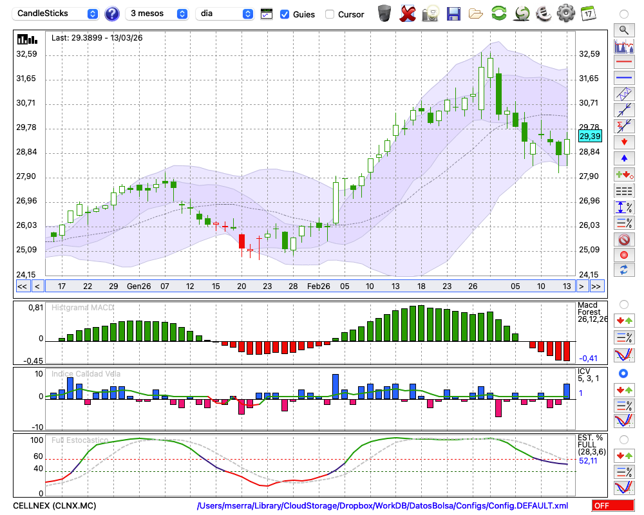The height and width of the screenshot is (515, 644).
Task: Expand the 'dia' interval dropdown
Action: pyautogui.click(x=225, y=14)
